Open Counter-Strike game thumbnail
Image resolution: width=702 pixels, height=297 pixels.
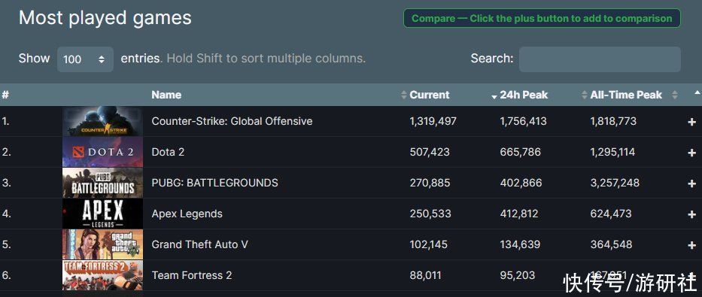[102, 121]
